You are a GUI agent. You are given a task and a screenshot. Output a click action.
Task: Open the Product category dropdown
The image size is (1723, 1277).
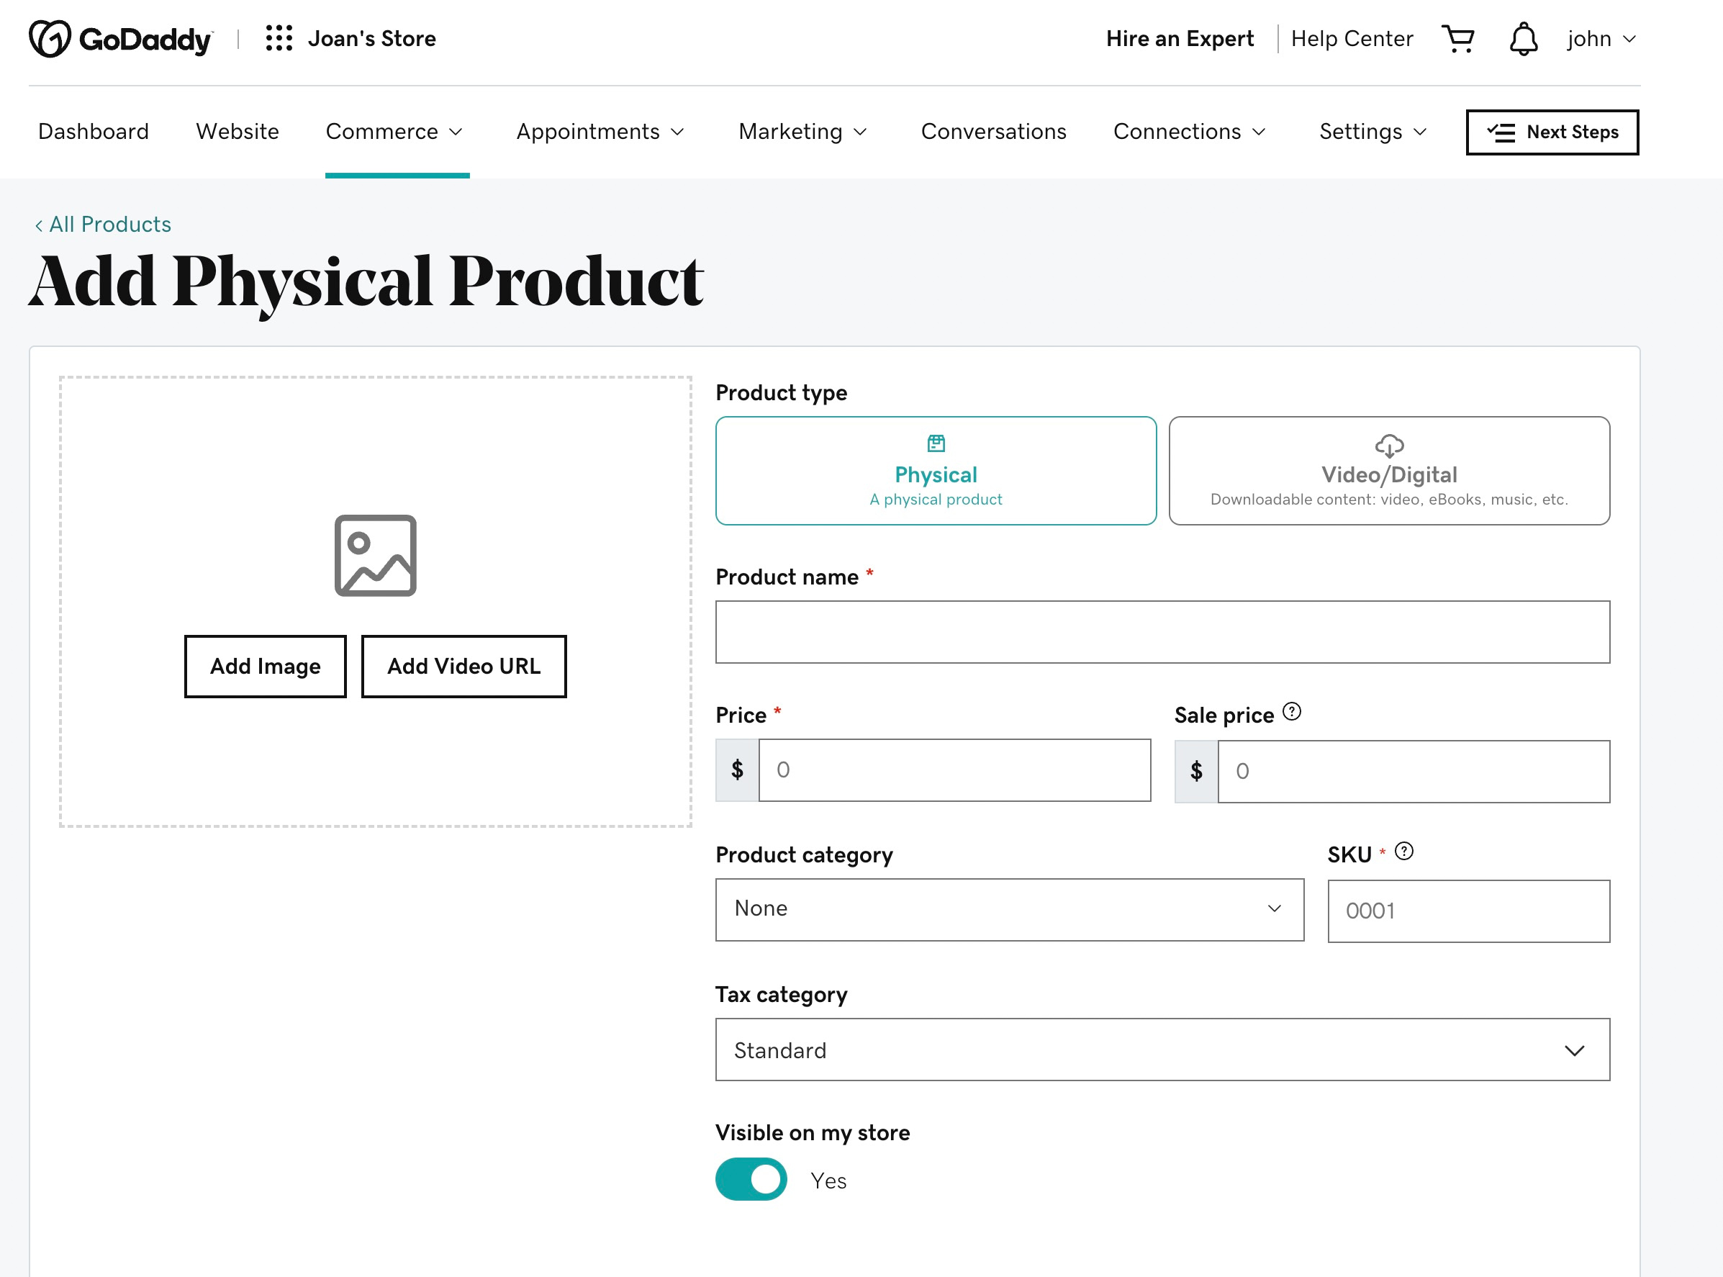pyautogui.click(x=1009, y=909)
